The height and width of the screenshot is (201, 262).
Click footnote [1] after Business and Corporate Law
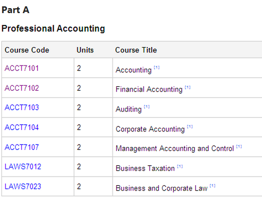pos(212,186)
